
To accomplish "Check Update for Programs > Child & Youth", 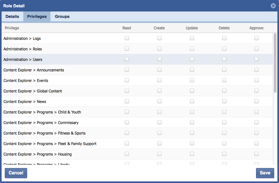I will pos(192,112).
